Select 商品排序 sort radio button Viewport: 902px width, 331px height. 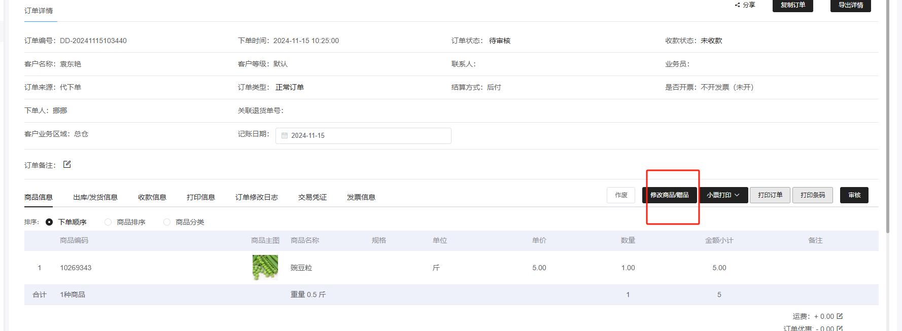pyautogui.click(x=108, y=222)
